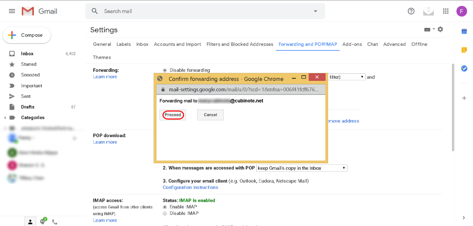The image size is (473, 226).
Task: Open the account avatar F
Action: [461, 11]
